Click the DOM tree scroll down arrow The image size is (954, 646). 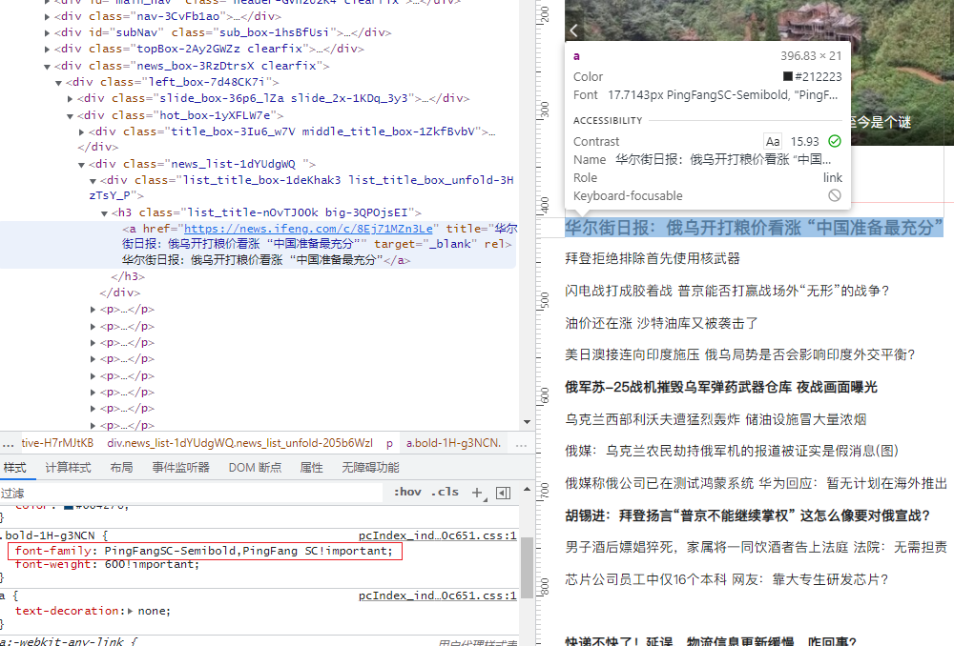[x=527, y=422]
